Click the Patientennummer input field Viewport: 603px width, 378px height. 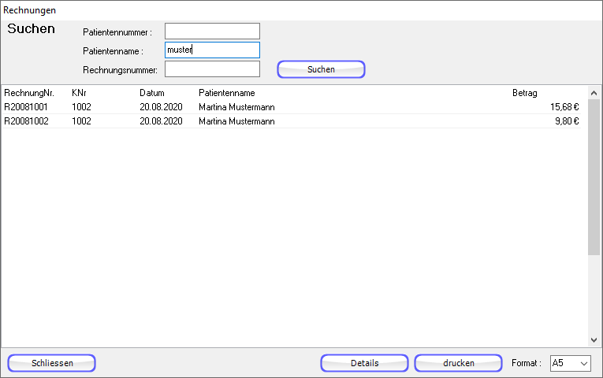click(x=212, y=31)
